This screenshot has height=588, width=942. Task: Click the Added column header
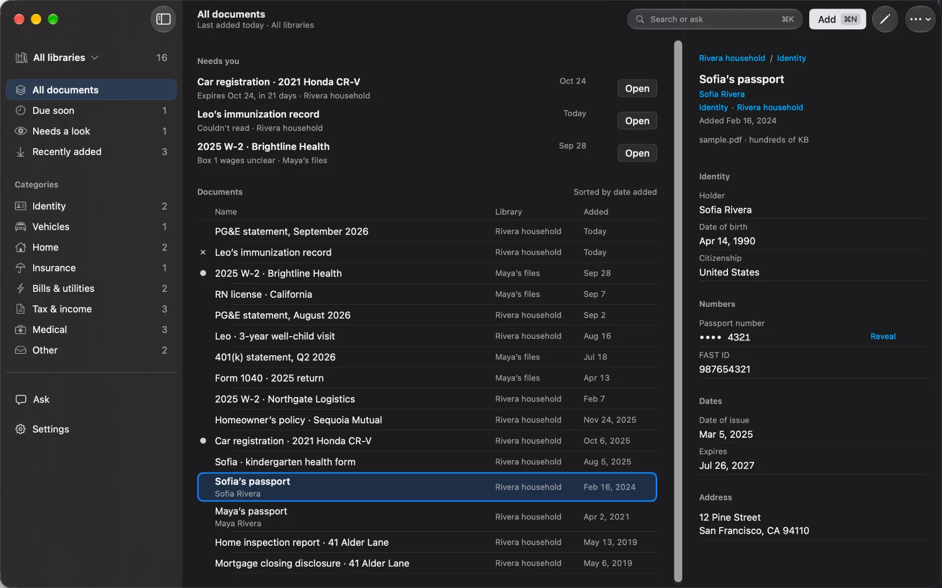[x=596, y=212]
